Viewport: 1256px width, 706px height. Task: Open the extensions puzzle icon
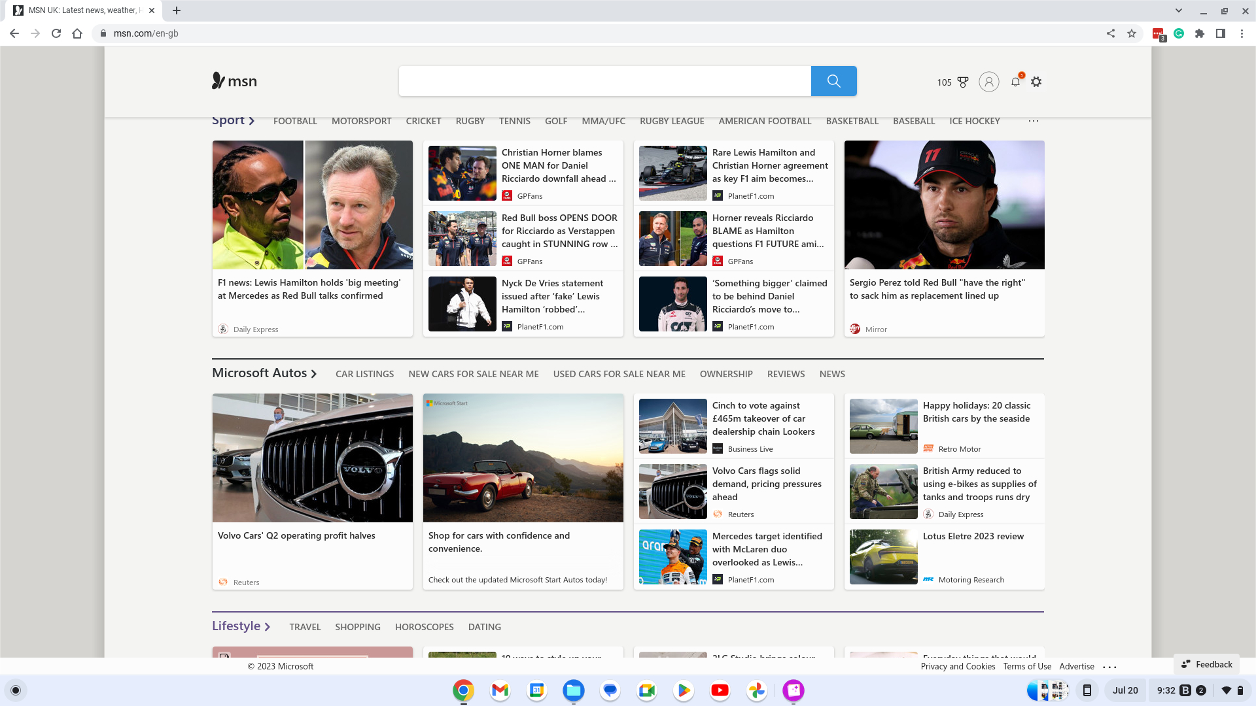(x=1200, y=33)
